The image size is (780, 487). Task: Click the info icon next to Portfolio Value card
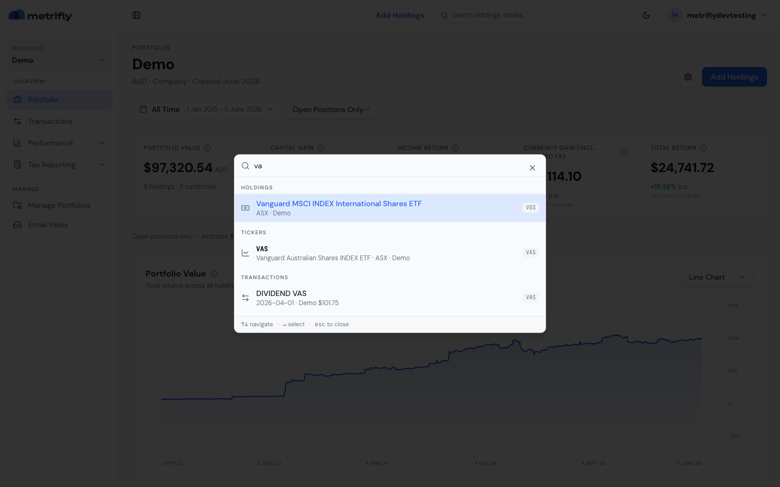click(207, 148)
